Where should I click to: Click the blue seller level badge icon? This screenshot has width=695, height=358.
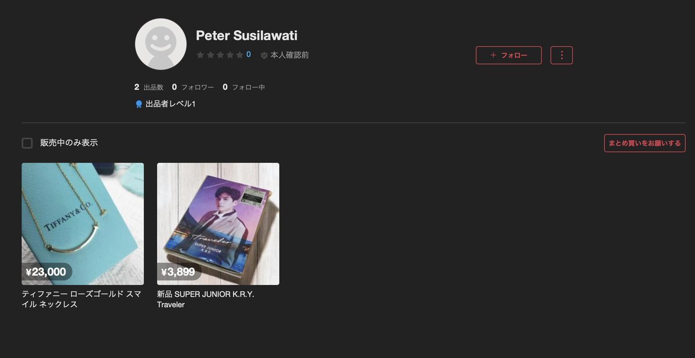pos(139,104)
